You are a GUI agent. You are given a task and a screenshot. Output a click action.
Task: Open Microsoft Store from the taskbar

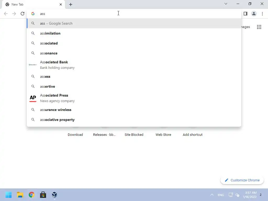point(43,195)
